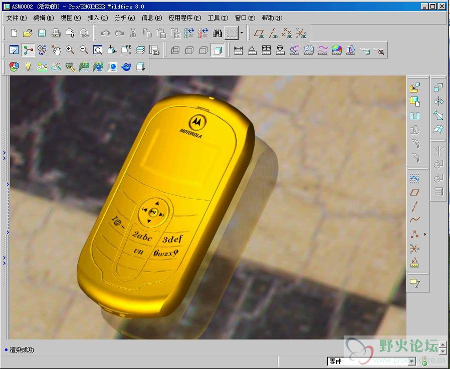Repaint the screen with the first view icon
Screen dimensions: 450x369
point(14,50)
